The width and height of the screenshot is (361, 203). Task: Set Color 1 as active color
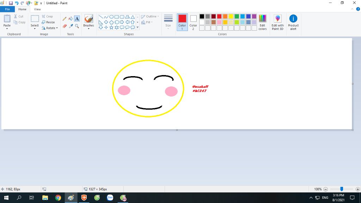click(182, 22)
